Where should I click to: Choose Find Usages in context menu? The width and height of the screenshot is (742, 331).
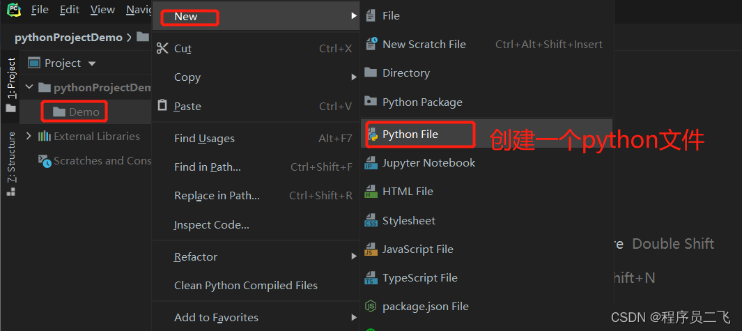tap(256, 138)
